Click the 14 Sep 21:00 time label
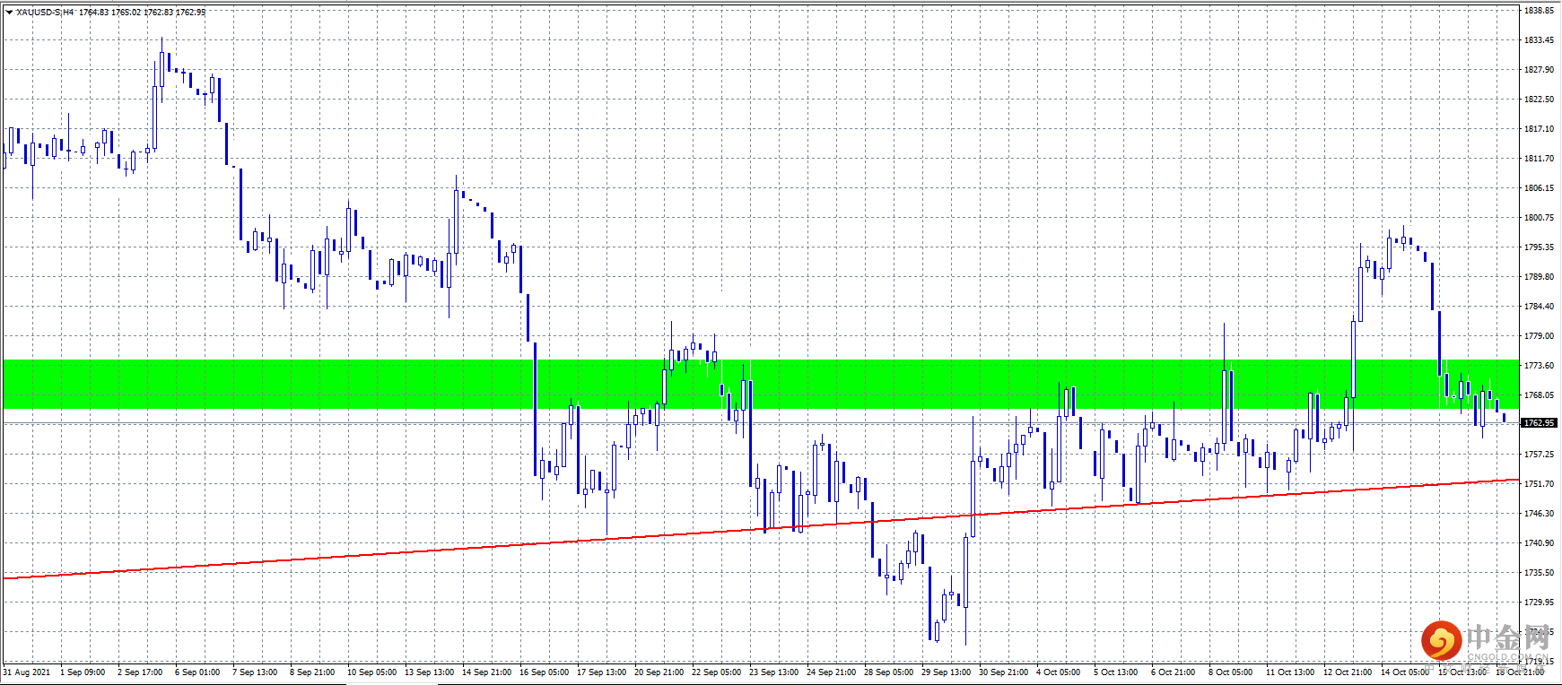 click(x=487, y=672)
